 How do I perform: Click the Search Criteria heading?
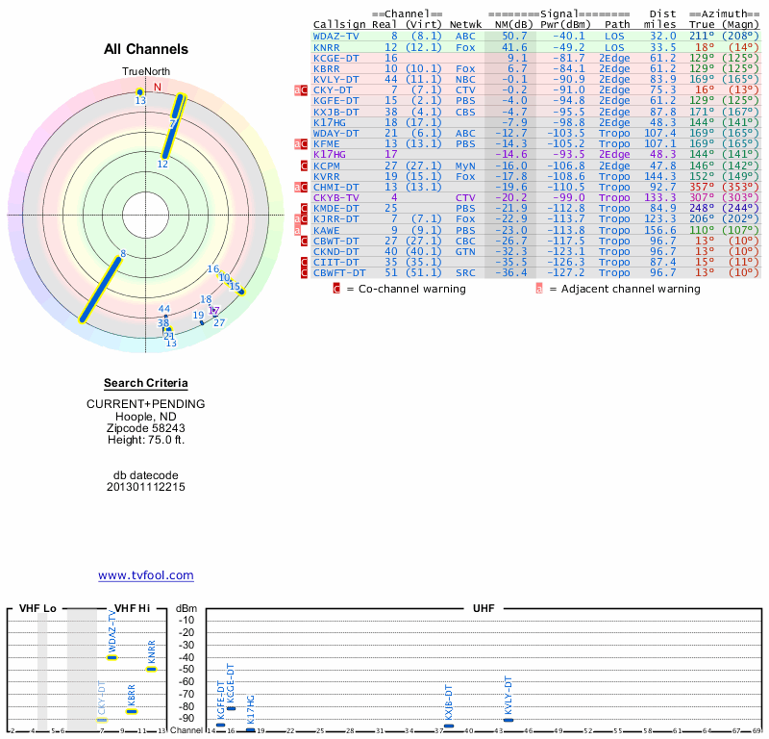click(x=145, y=383)
